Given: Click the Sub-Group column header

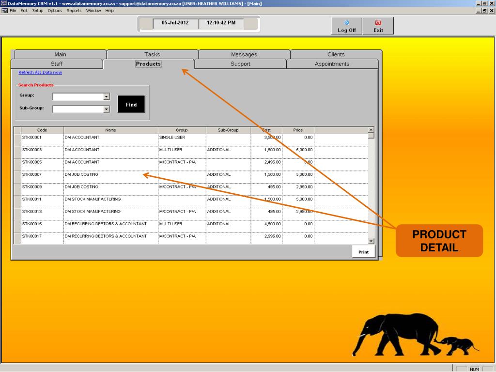Looking at the screenshot, I should tap(228, 130).
